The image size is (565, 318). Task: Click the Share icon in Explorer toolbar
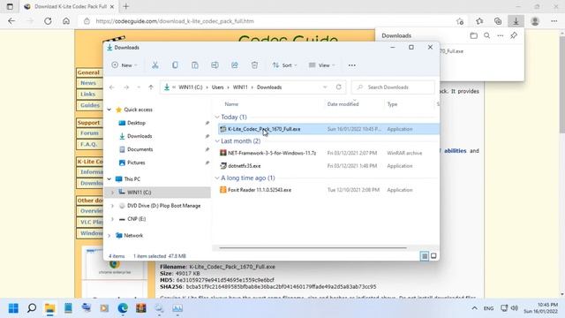235,65
